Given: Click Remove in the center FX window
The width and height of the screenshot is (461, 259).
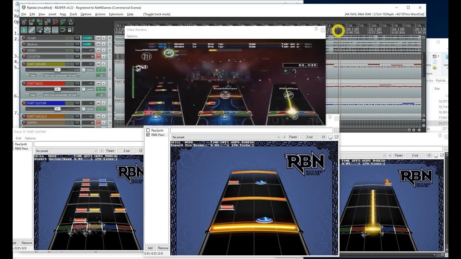Looking at the screenshot, I should [x=163, y=248].
